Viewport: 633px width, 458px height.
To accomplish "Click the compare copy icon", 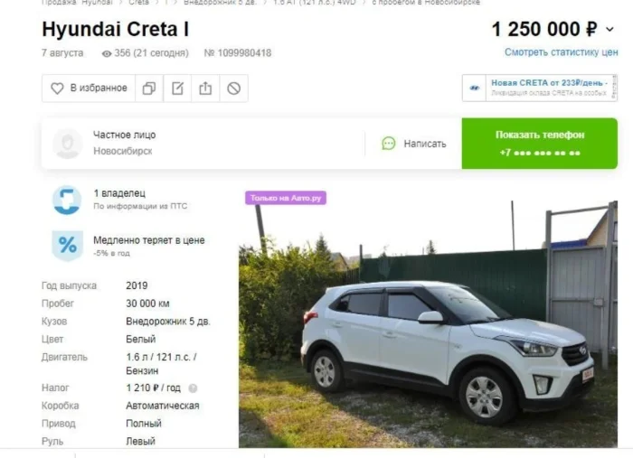I will click(x=149, y=89).
